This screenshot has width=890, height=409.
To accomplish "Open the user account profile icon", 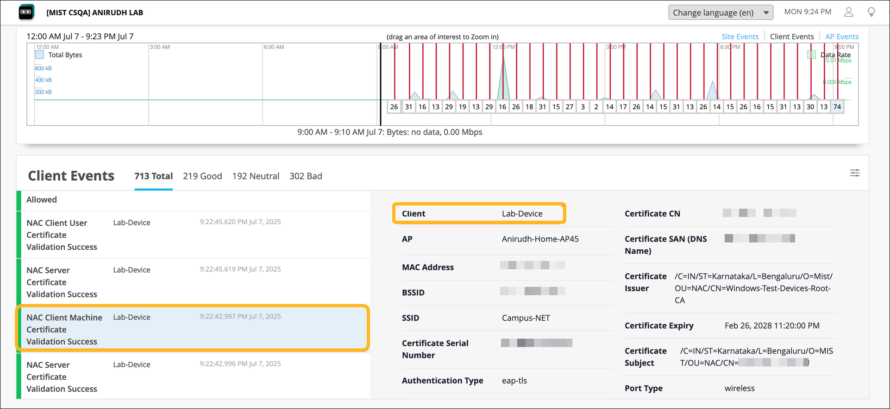I will pyautogui.click(x=848, y=12).
